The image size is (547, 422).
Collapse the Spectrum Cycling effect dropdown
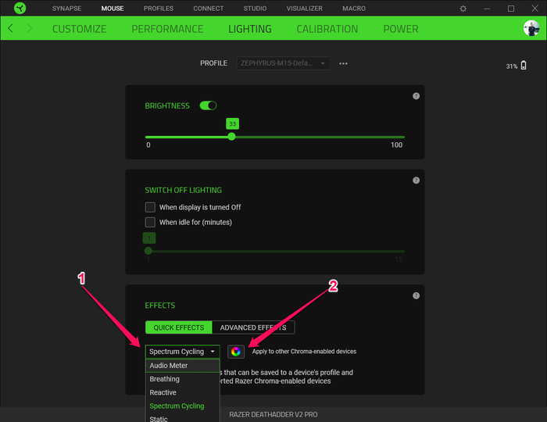(182, 352)
